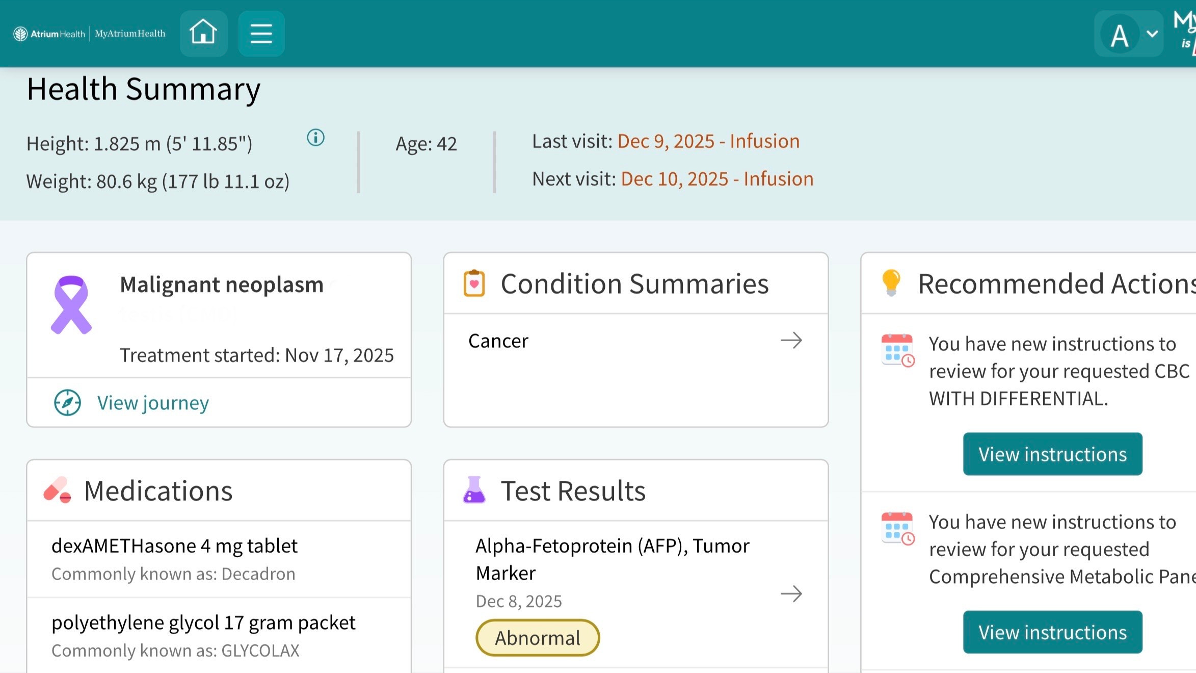This screenshot has width=1196, height=673.
Task: View instructions for CBC with differential
Action: coord(1052,454)
